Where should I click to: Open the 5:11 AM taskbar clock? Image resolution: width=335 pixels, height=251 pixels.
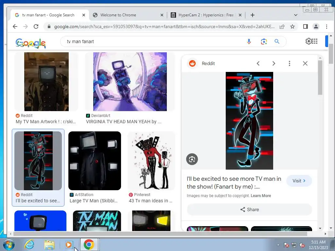pos(318,245)
